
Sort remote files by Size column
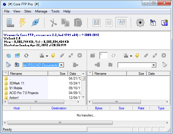(x=136, y=74)
